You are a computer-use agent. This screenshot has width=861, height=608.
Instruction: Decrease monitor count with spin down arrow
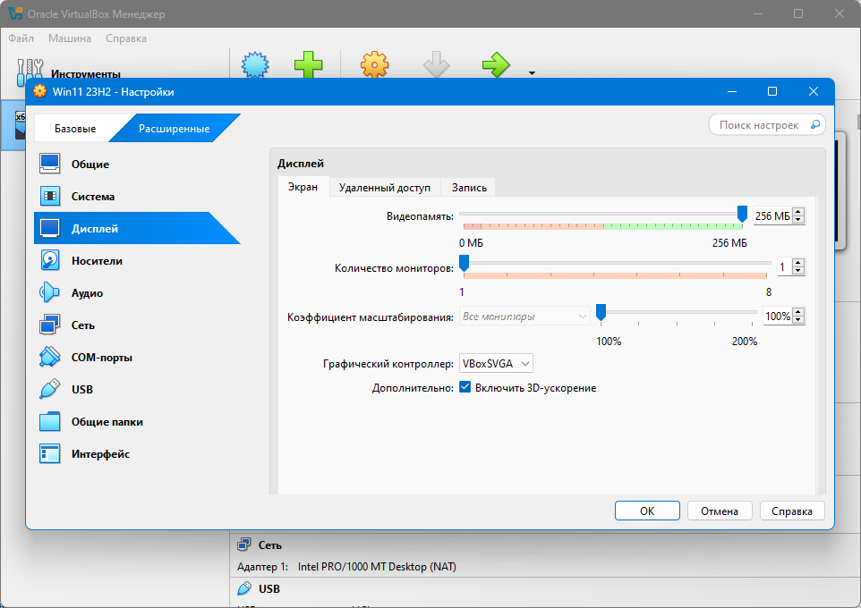[798, 271]
